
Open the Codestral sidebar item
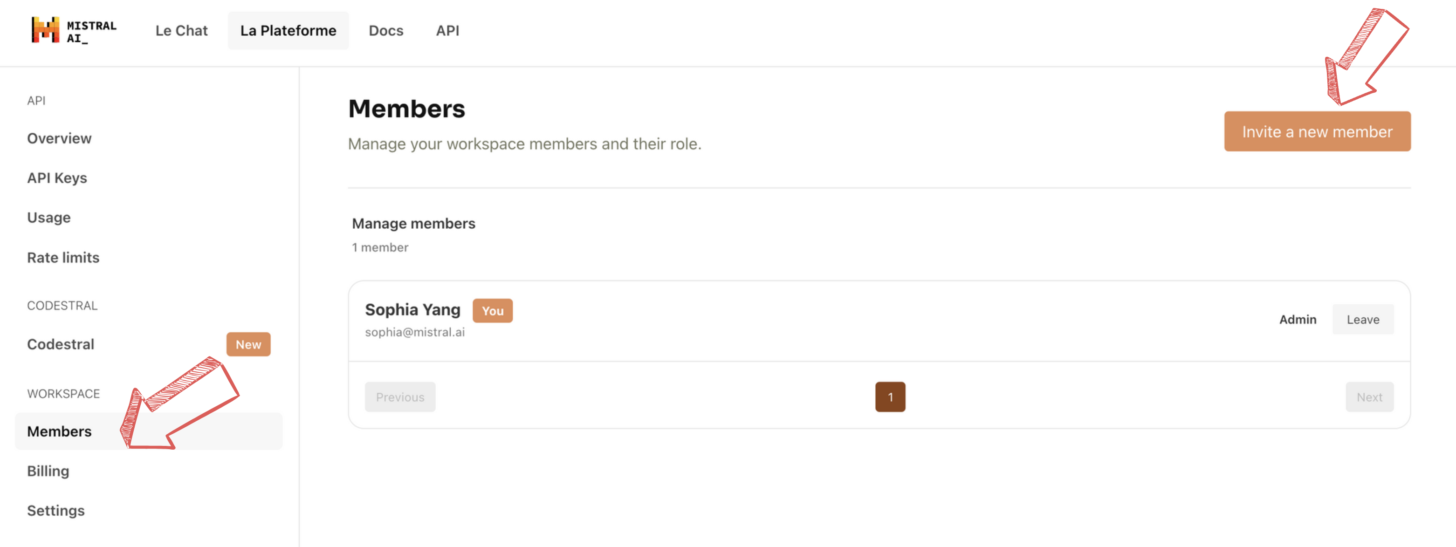61,344
